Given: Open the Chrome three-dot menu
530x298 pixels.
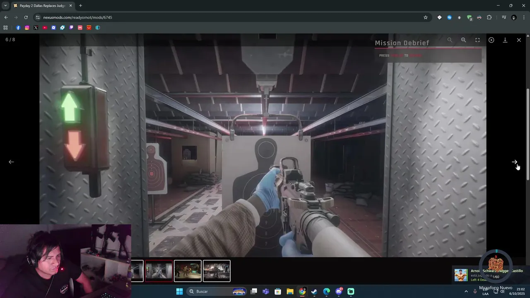Looking at the screenshot, I should tap(524, 17).
